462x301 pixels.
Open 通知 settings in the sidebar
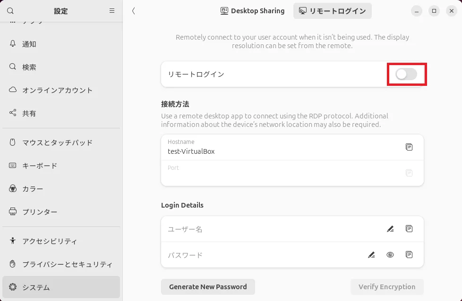coord(29,44)
